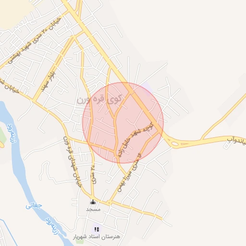Click the large roundabout on Miandoab road
The height and width of the screenshot is (246, 246).
175,143
